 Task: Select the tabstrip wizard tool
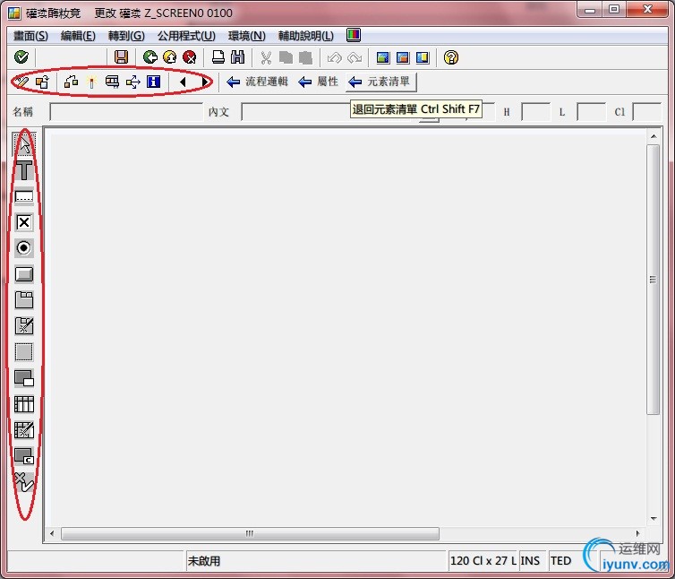23,326
